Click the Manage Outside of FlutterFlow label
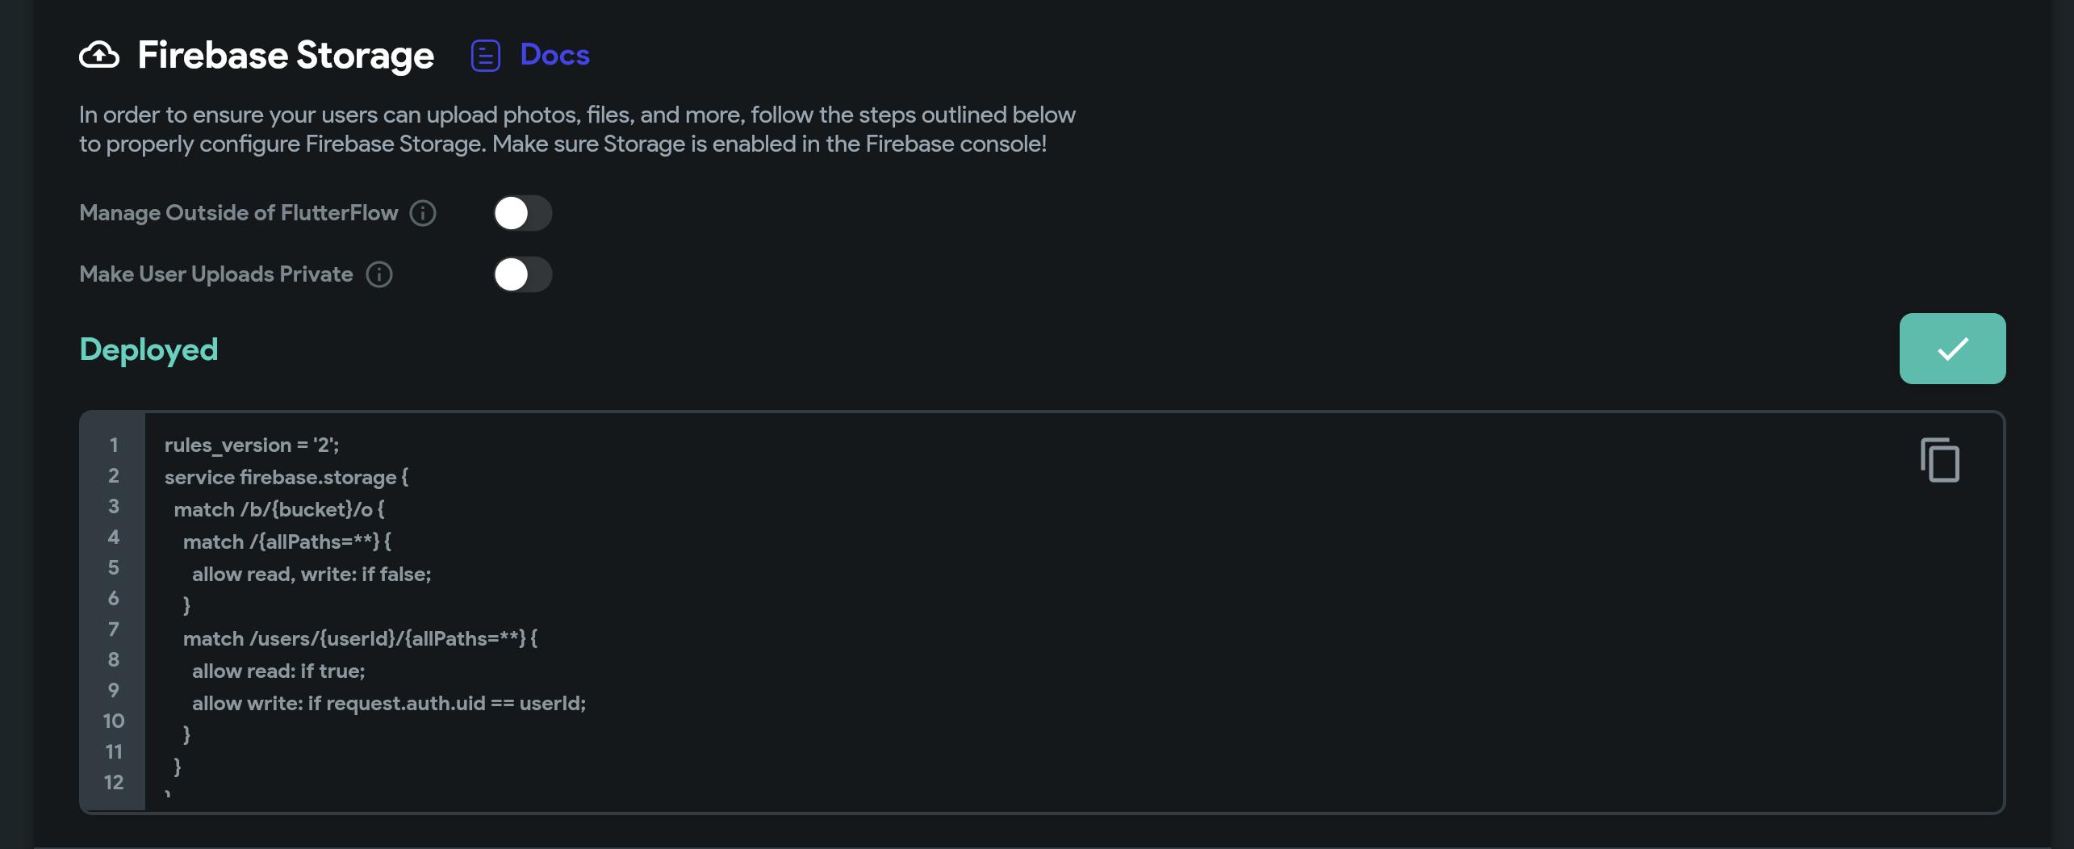The image size is (2074, 849). click(238, 213)
